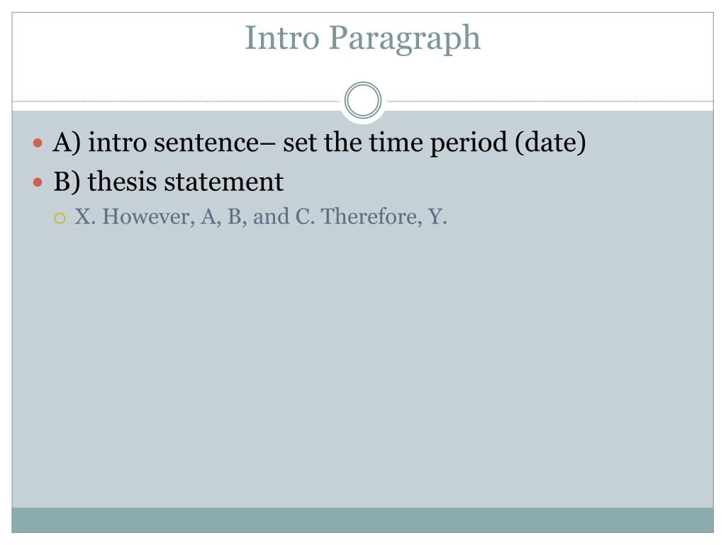Click the double-ring circle ornament below title
Image resolution: width=726 pixels, height=545 pixels.
tap(363, 100)
